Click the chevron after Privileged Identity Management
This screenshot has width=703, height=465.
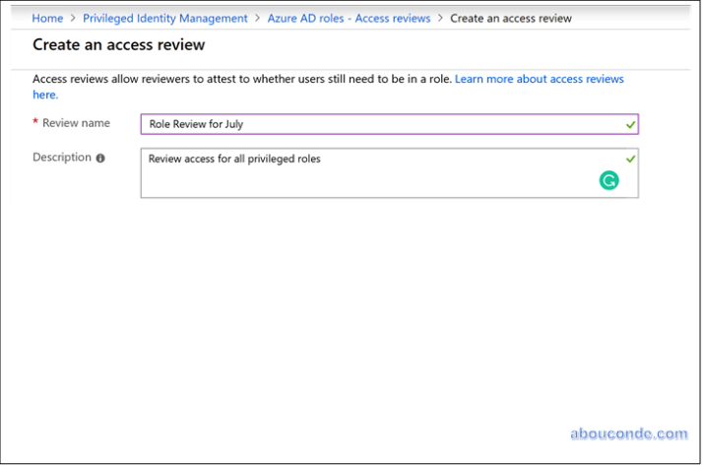pos(258,19)
